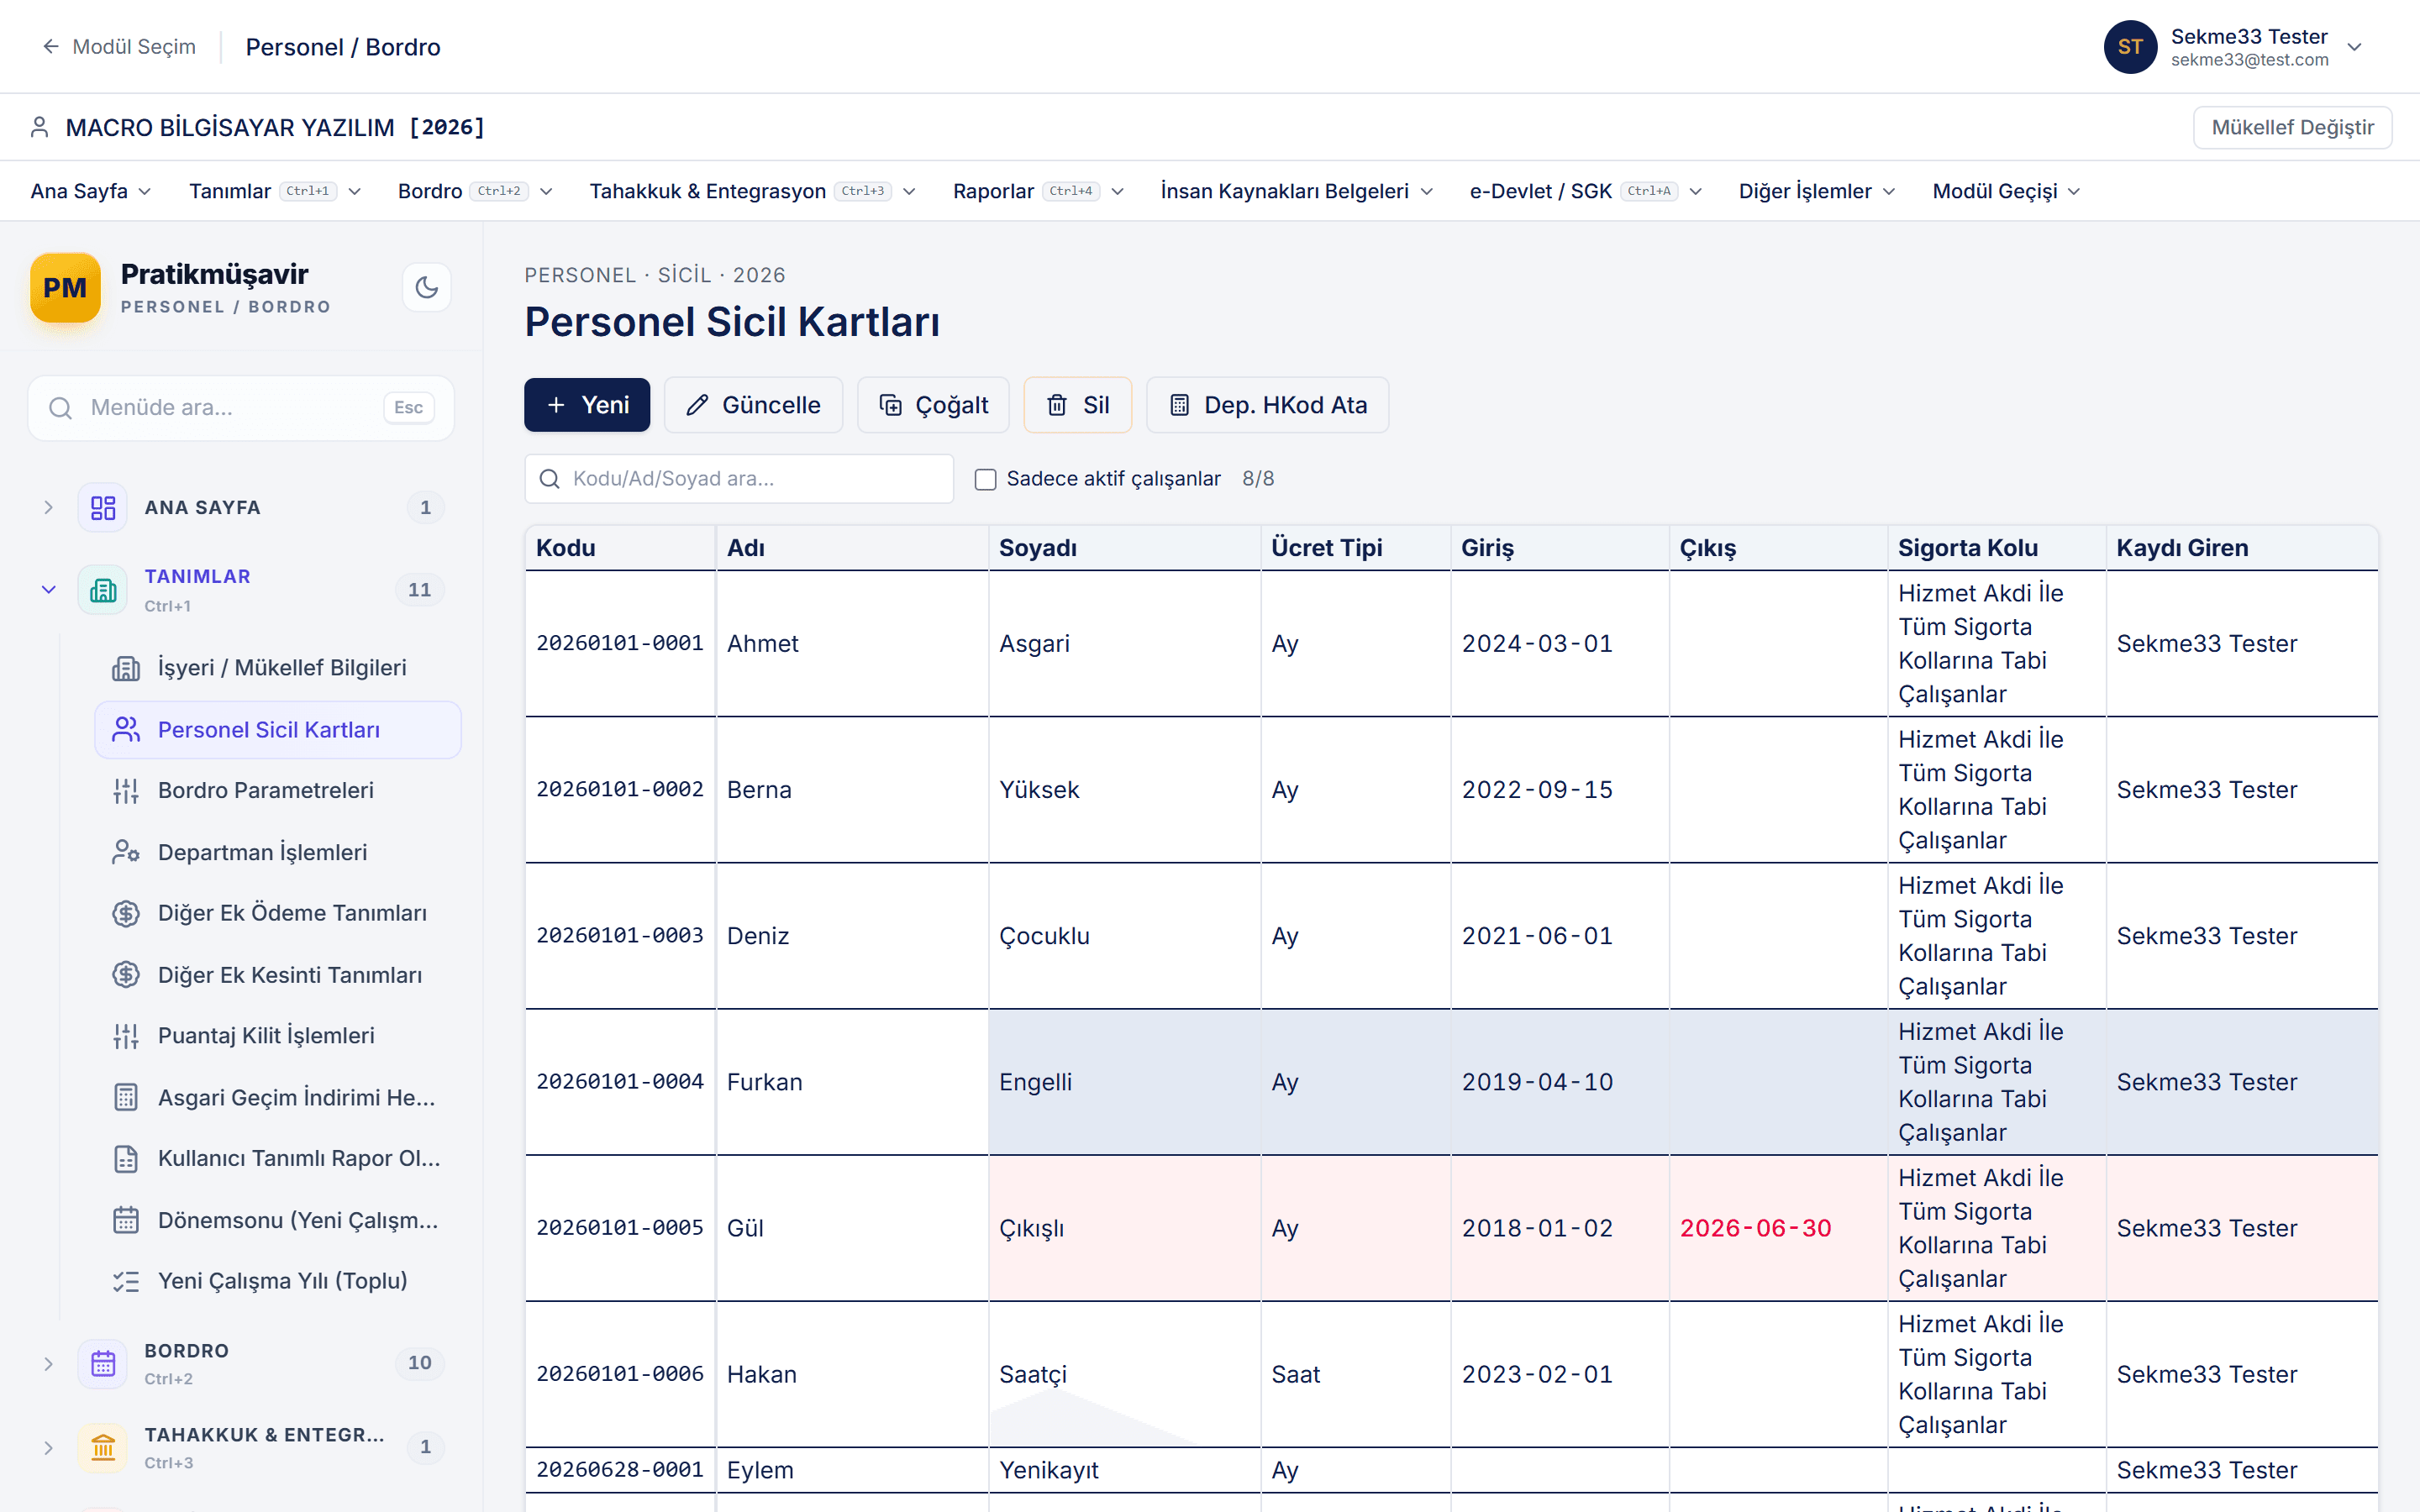The image size is (2420, 1512).
Task: Open the Ana Sayfa top menu dropdown
Action: (91, 191)
